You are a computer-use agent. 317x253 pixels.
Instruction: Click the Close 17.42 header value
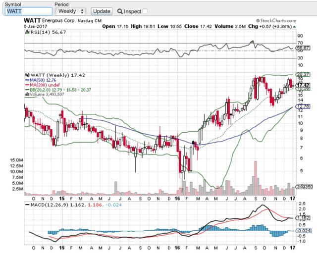coord(198,26)
